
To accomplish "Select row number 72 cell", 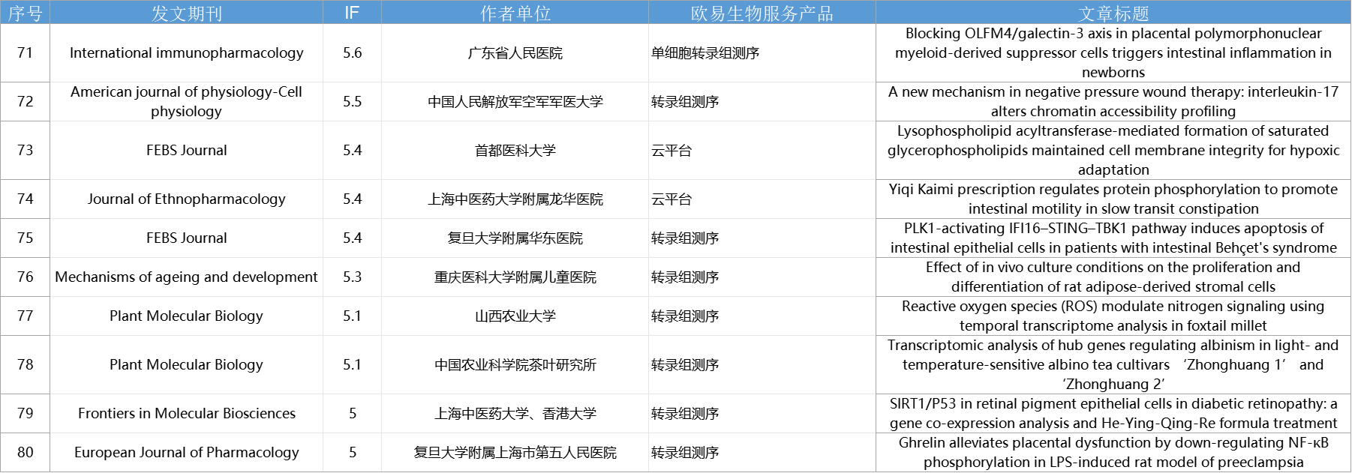I will tap(25, 102).
